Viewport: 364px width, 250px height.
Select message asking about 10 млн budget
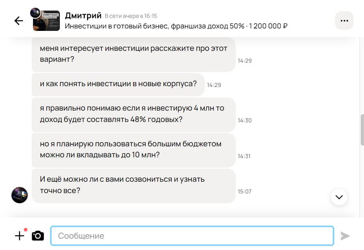(x=134, y=150)
